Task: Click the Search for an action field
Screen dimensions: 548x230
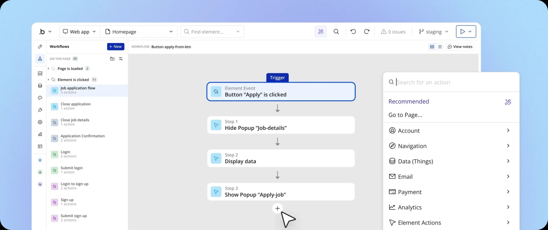Action: tap(451, 82)
